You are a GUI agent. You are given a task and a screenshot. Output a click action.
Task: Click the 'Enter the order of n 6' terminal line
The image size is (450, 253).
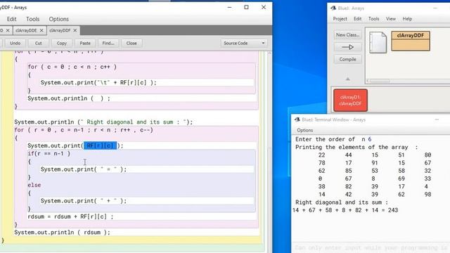(x=333, y=139)
